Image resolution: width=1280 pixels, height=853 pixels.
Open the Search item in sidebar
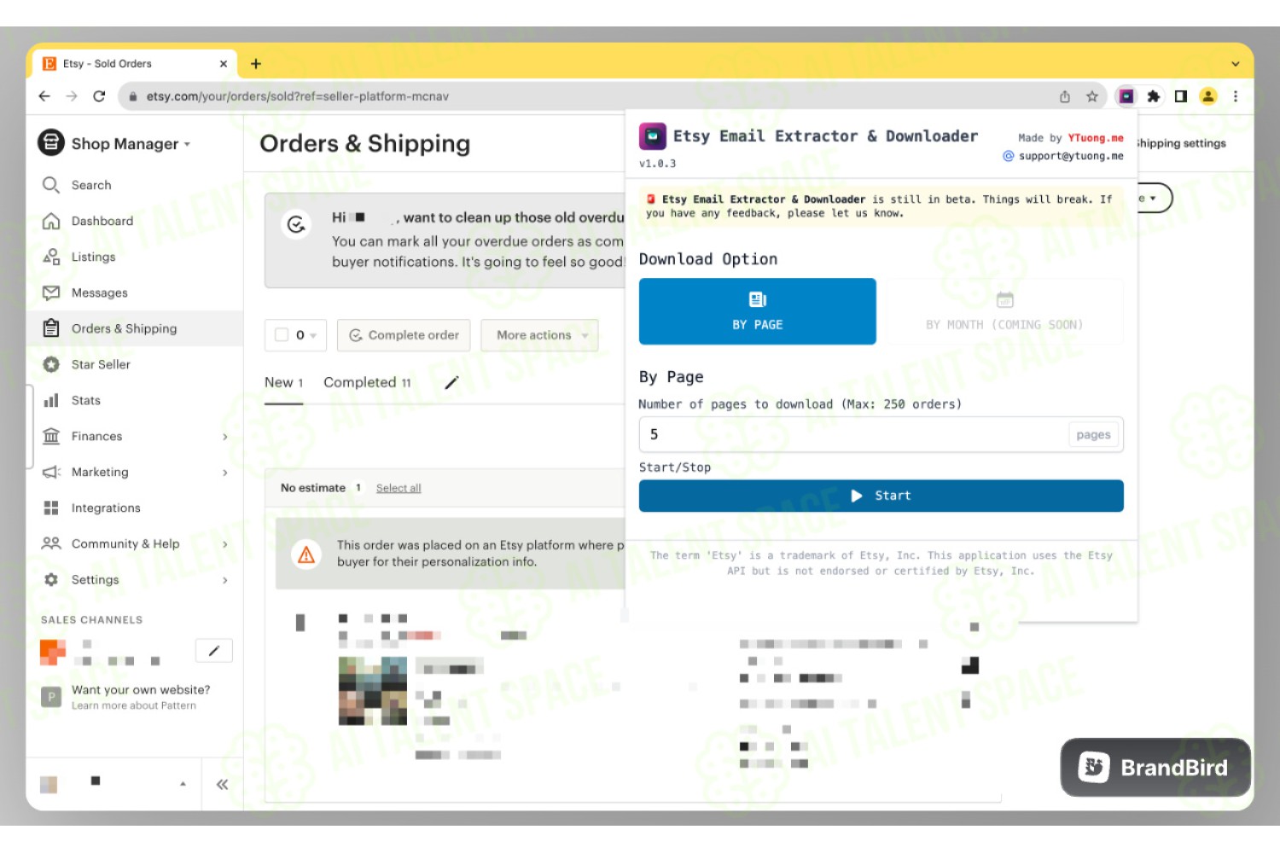click(x=91, y=185)
